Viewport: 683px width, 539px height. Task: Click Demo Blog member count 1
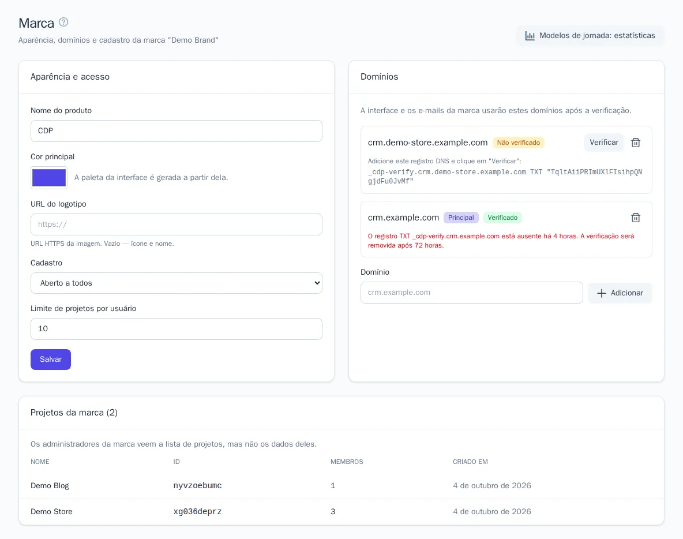point(333,485)
